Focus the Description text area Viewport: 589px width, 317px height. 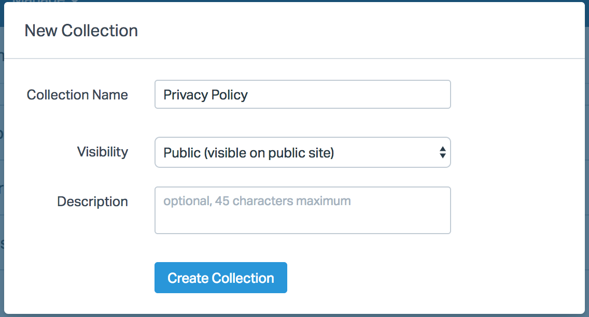302,210
